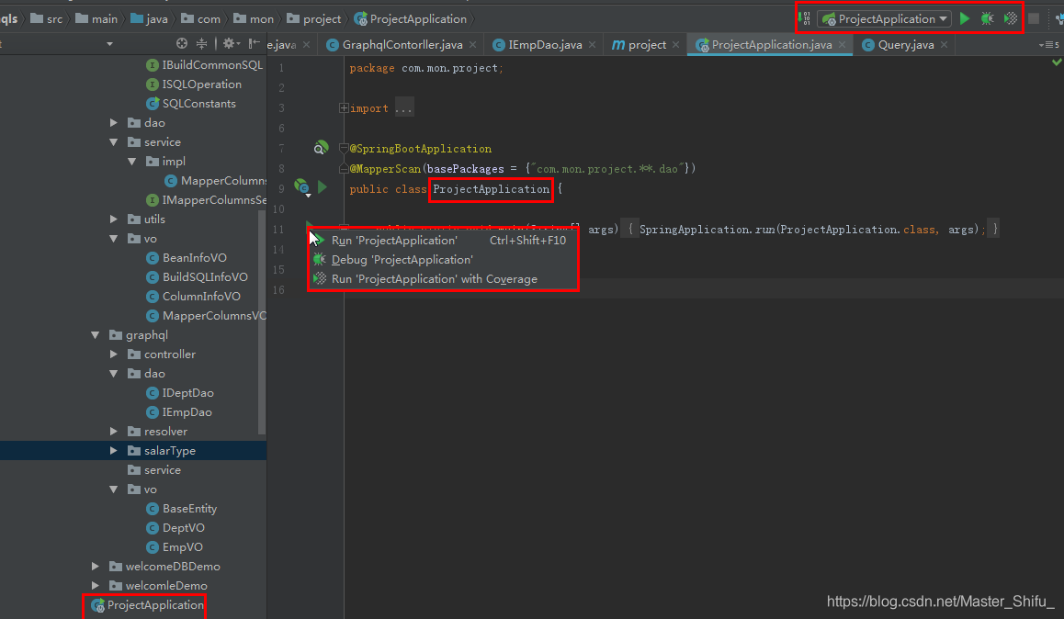
Task: Click the mon breadcrumb
Action: pyautogui.click(x=254, y=19)
